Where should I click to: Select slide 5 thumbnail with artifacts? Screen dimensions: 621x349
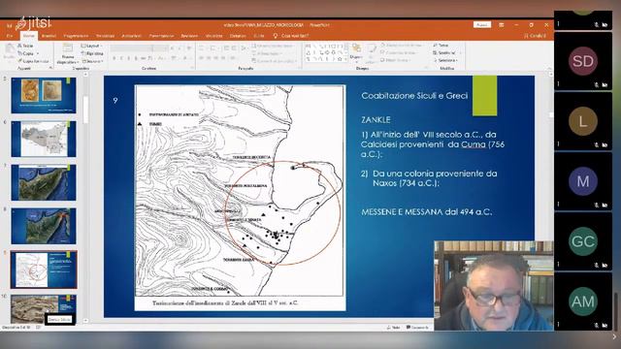pyautogui.click(x=44, y=95)
